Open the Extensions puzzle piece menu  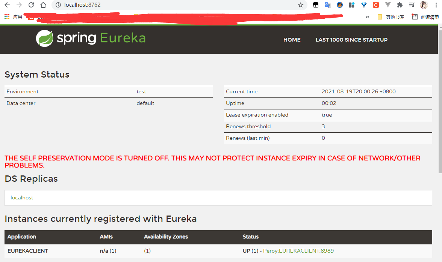coord(400,5)
